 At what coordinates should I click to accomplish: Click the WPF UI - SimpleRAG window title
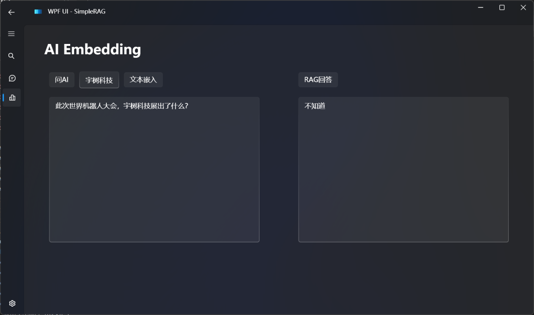click(77, 11)
